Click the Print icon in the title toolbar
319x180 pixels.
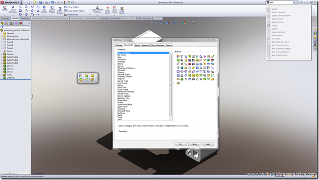pos(47,2)
